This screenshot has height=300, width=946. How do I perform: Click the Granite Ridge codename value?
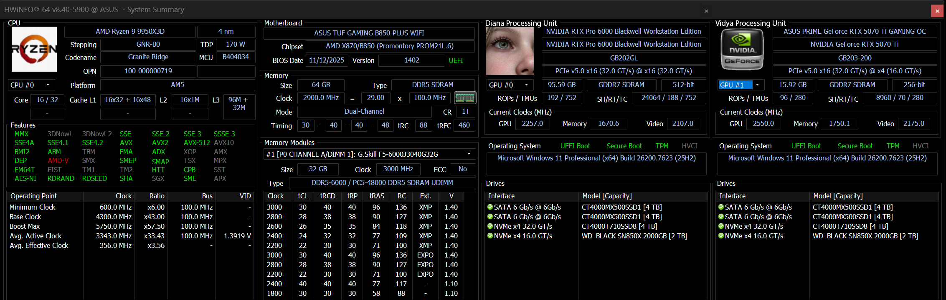(148, 57)
